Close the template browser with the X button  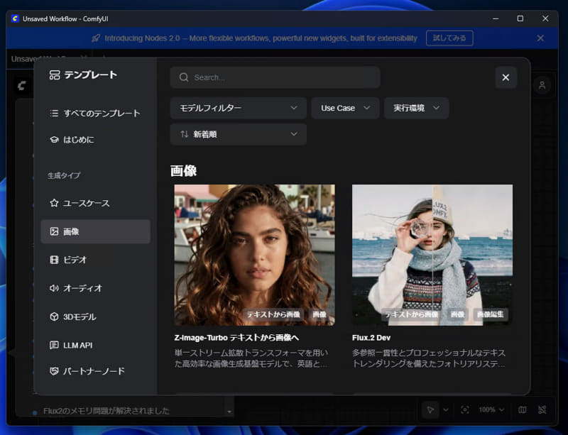pyautogui.click(x=506, y=77)
